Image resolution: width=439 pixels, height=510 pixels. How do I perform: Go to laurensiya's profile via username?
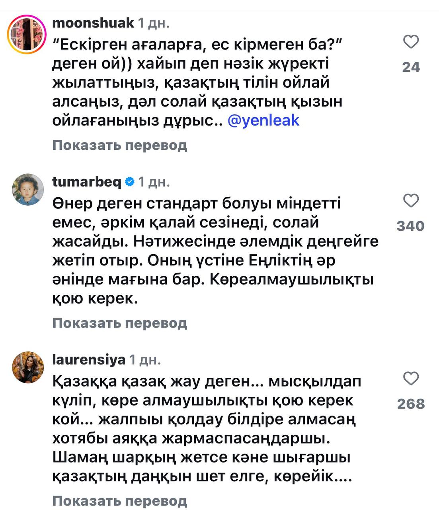89,360
